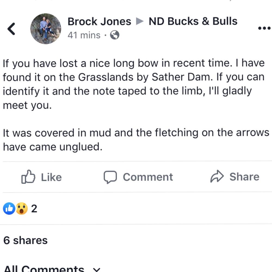The height and width of the screenshot is (272, 272).
Task: Open the ND Bucks & Bulls group
Action: (193, 21)
